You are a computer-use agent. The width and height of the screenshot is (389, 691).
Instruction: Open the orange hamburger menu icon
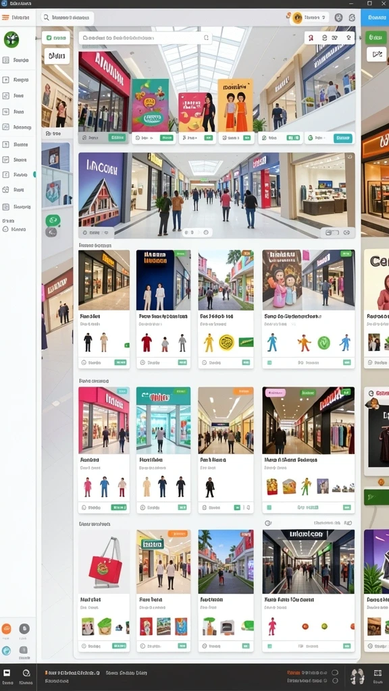[x=5, y=18]
